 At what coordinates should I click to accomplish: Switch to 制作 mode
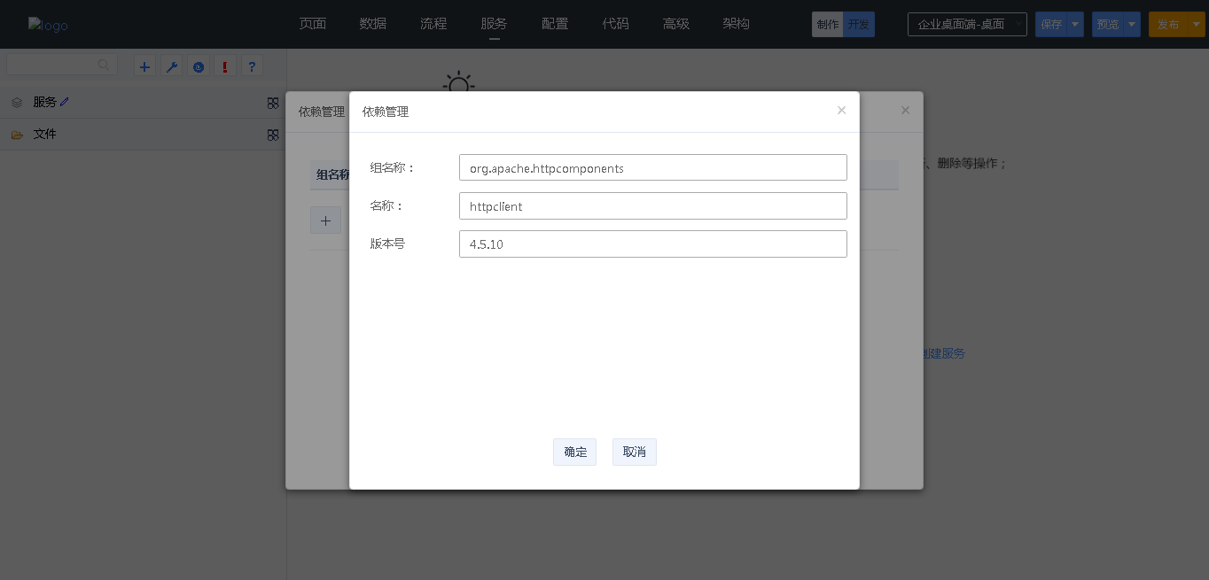[827, 25]
